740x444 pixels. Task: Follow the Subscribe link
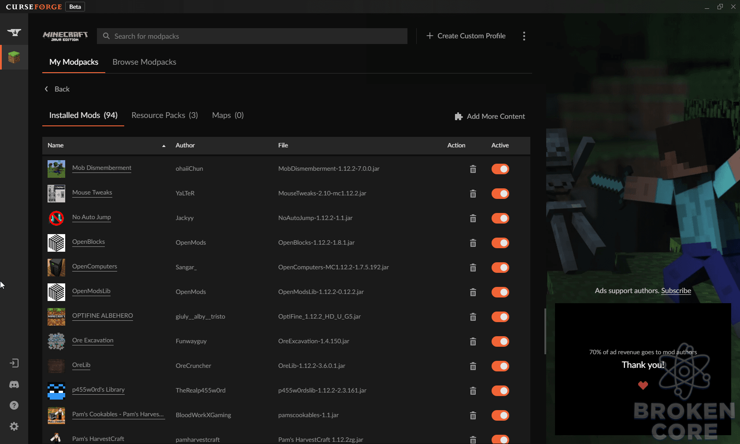tap(676, 290)
